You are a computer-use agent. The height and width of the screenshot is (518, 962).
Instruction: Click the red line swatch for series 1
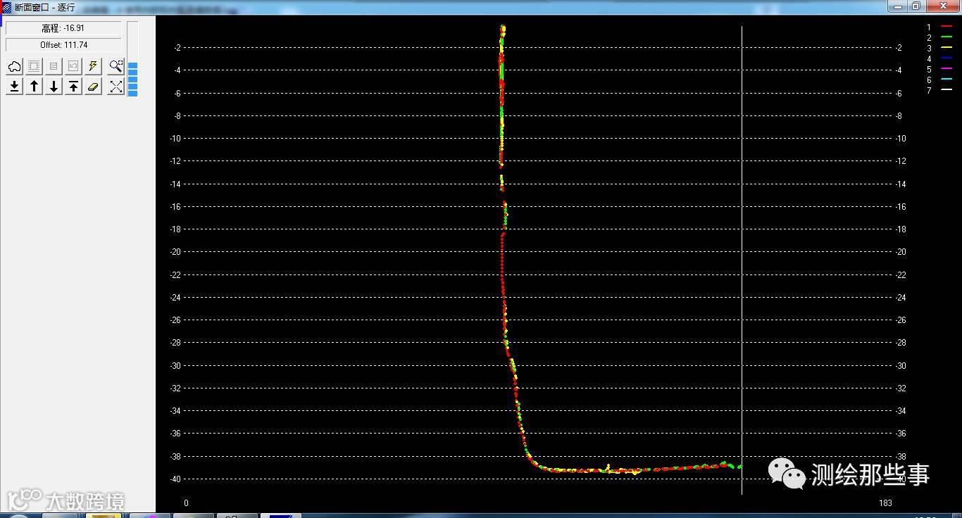coord(947,27)
